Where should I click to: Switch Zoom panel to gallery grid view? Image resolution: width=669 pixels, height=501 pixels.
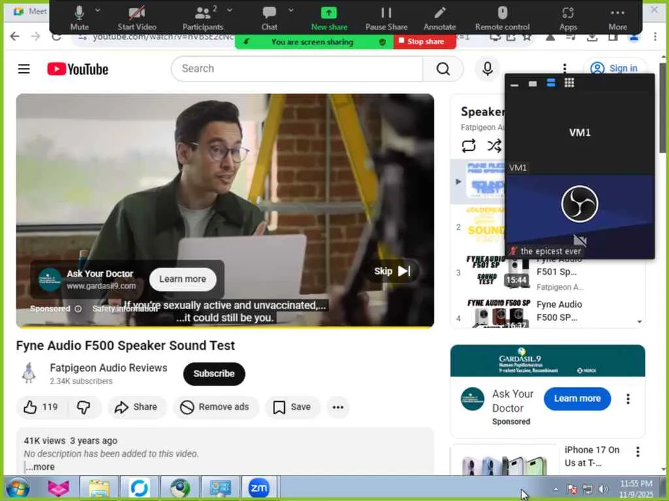[569, 83]
